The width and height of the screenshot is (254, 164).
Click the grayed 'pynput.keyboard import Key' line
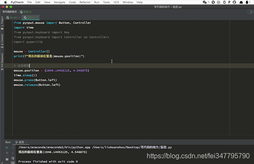42,33
